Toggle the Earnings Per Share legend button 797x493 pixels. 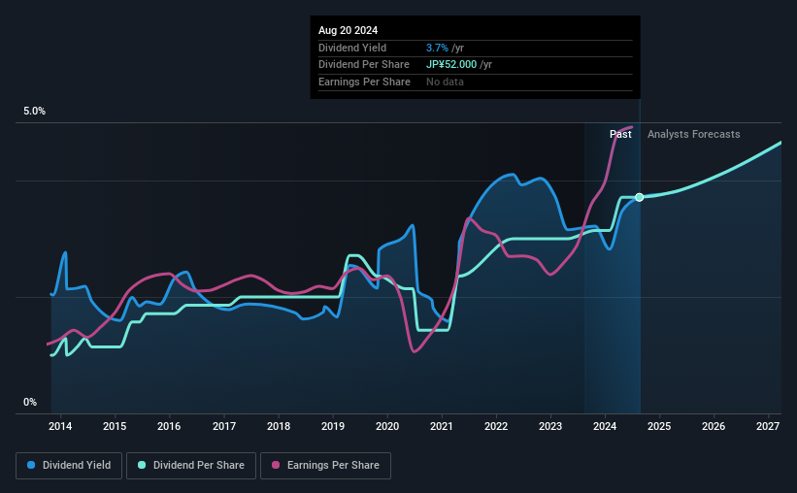click(x=325, y=466)
